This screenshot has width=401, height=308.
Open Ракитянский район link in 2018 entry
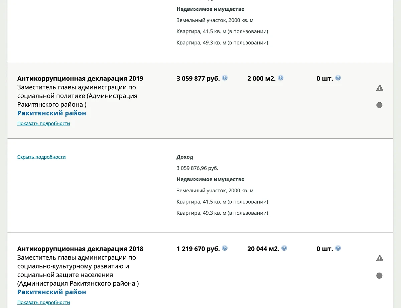pos(52,292)
